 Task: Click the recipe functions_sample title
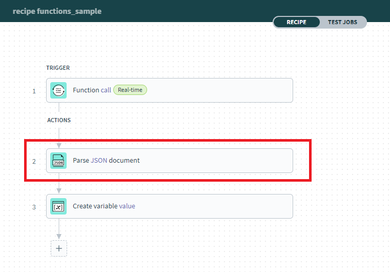tap(57, 11)
